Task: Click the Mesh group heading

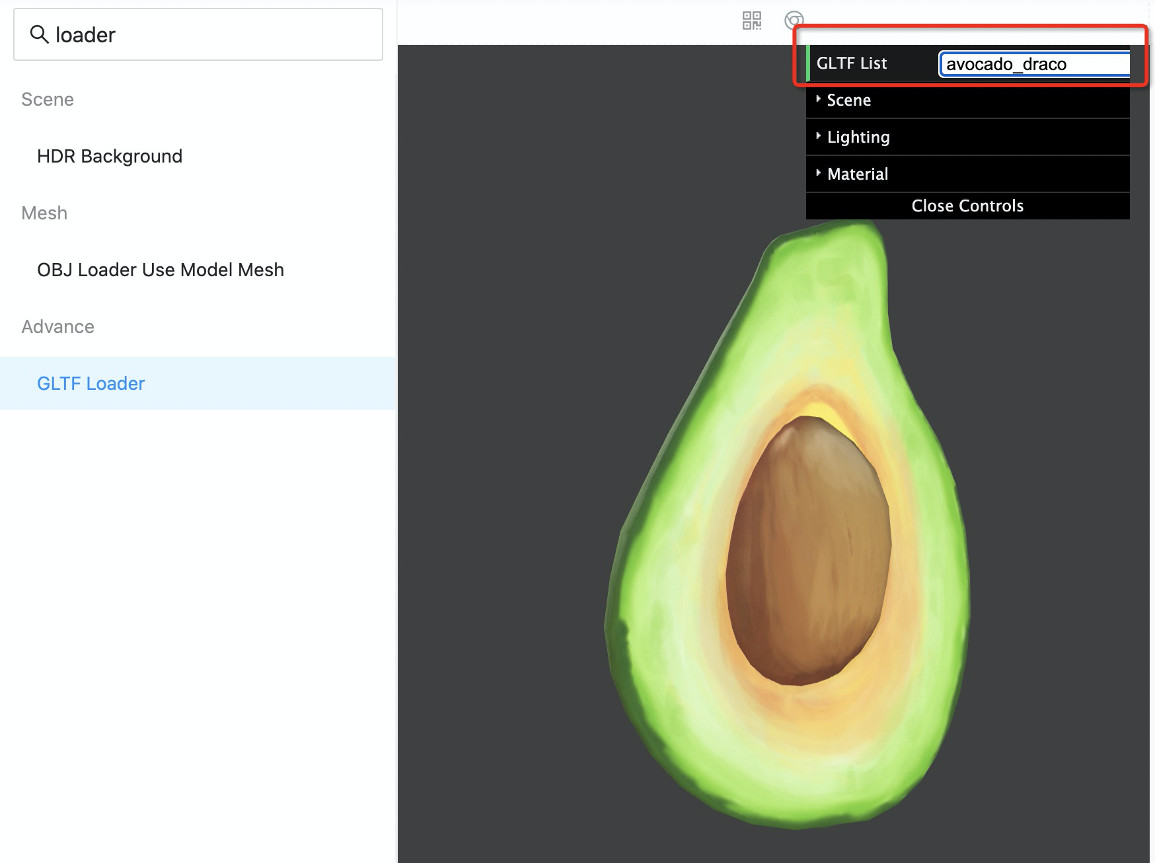Action: pos(44,213)
